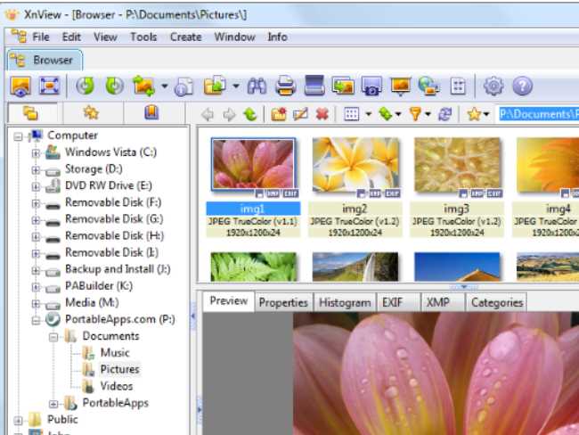
Task: Click the copy files folder icon
Action: click(214, 86)
